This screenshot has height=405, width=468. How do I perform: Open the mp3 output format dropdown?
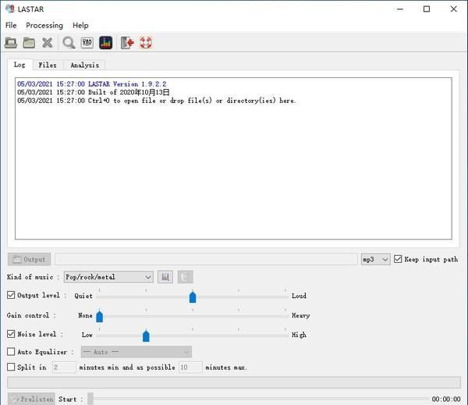[x=375, y=259]
